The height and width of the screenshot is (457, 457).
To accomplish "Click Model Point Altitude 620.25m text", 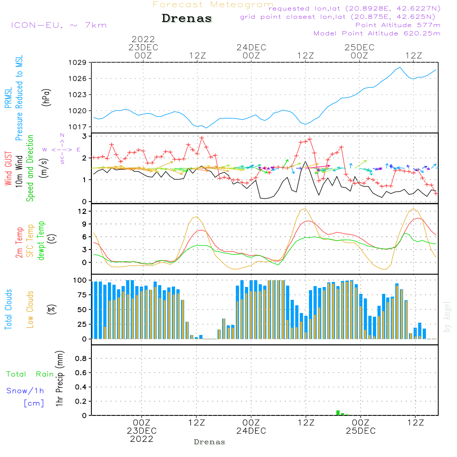I will pyautogui.click(x=377, y=33).
